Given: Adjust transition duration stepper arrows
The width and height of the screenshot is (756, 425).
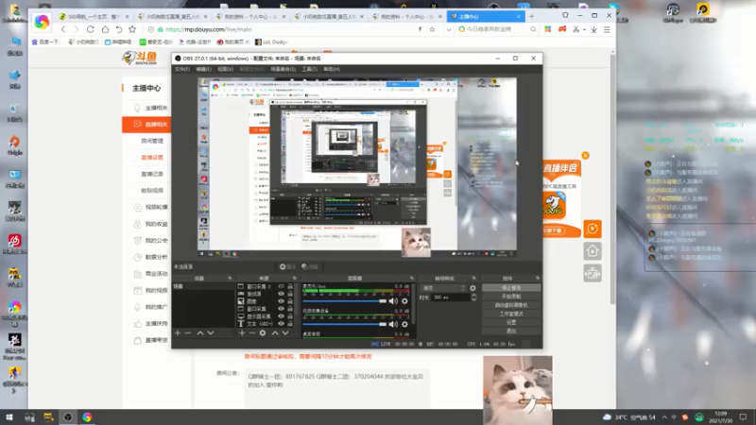Looking at the screenshot, I should tap(473, 297).
